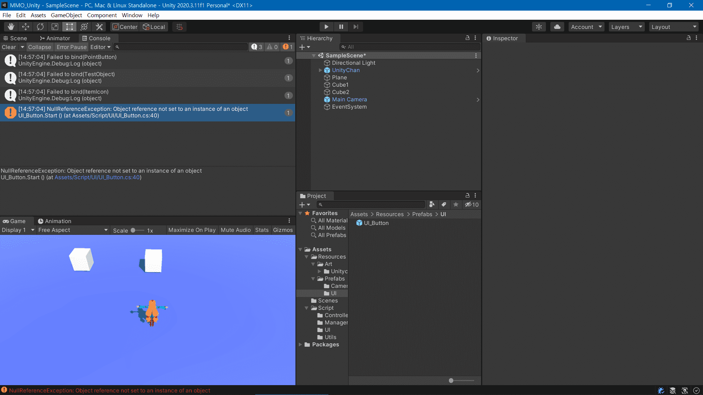This screenshot has width=703, height=395.
Task: Adjust Project icon size slider
Action: click(461, 380)
